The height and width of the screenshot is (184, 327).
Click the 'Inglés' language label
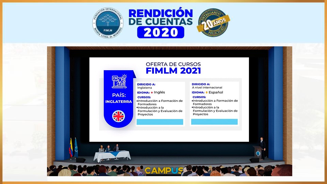tap(159, 92)
